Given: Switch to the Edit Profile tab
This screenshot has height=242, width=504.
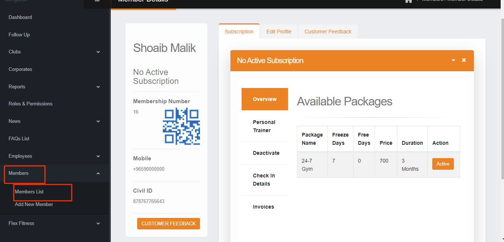Looking at the screenshot, I should click(x=279, y=32).
